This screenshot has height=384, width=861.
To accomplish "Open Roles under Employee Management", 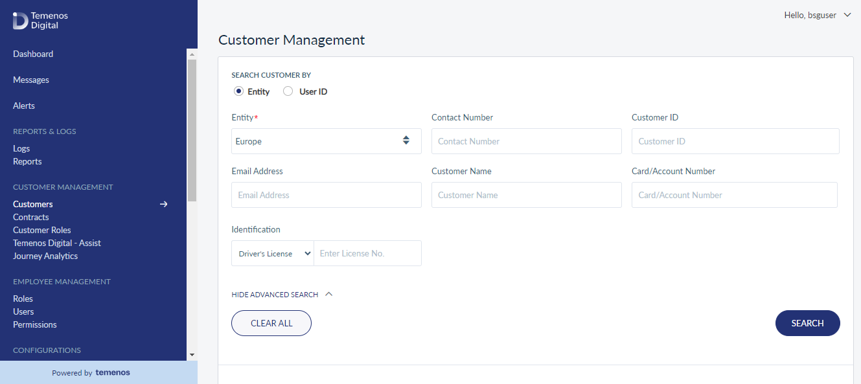I will (x=23, y=299).
